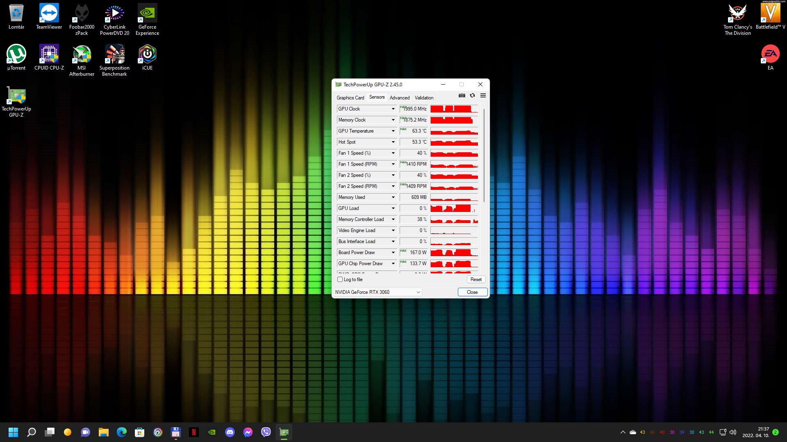Open Netflix from the taskbar
The image size is (787, 442).
coord(194,432)
